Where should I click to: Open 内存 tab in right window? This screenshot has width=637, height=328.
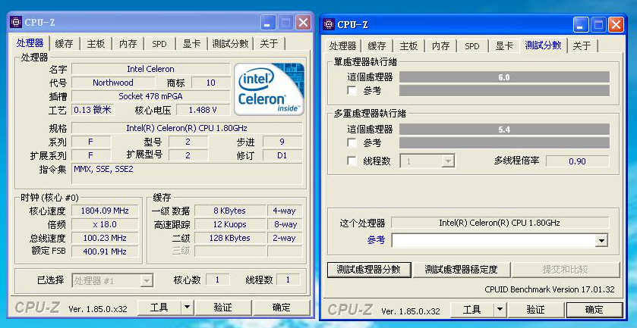[440, 45]
